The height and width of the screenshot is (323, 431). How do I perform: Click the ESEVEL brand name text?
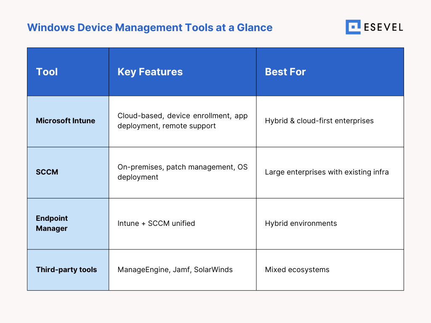383,27
